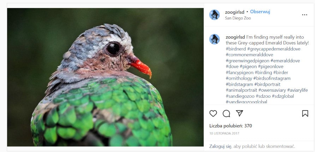
Task: Like the post with the heart icon
Action: click(x=213, y=114)
